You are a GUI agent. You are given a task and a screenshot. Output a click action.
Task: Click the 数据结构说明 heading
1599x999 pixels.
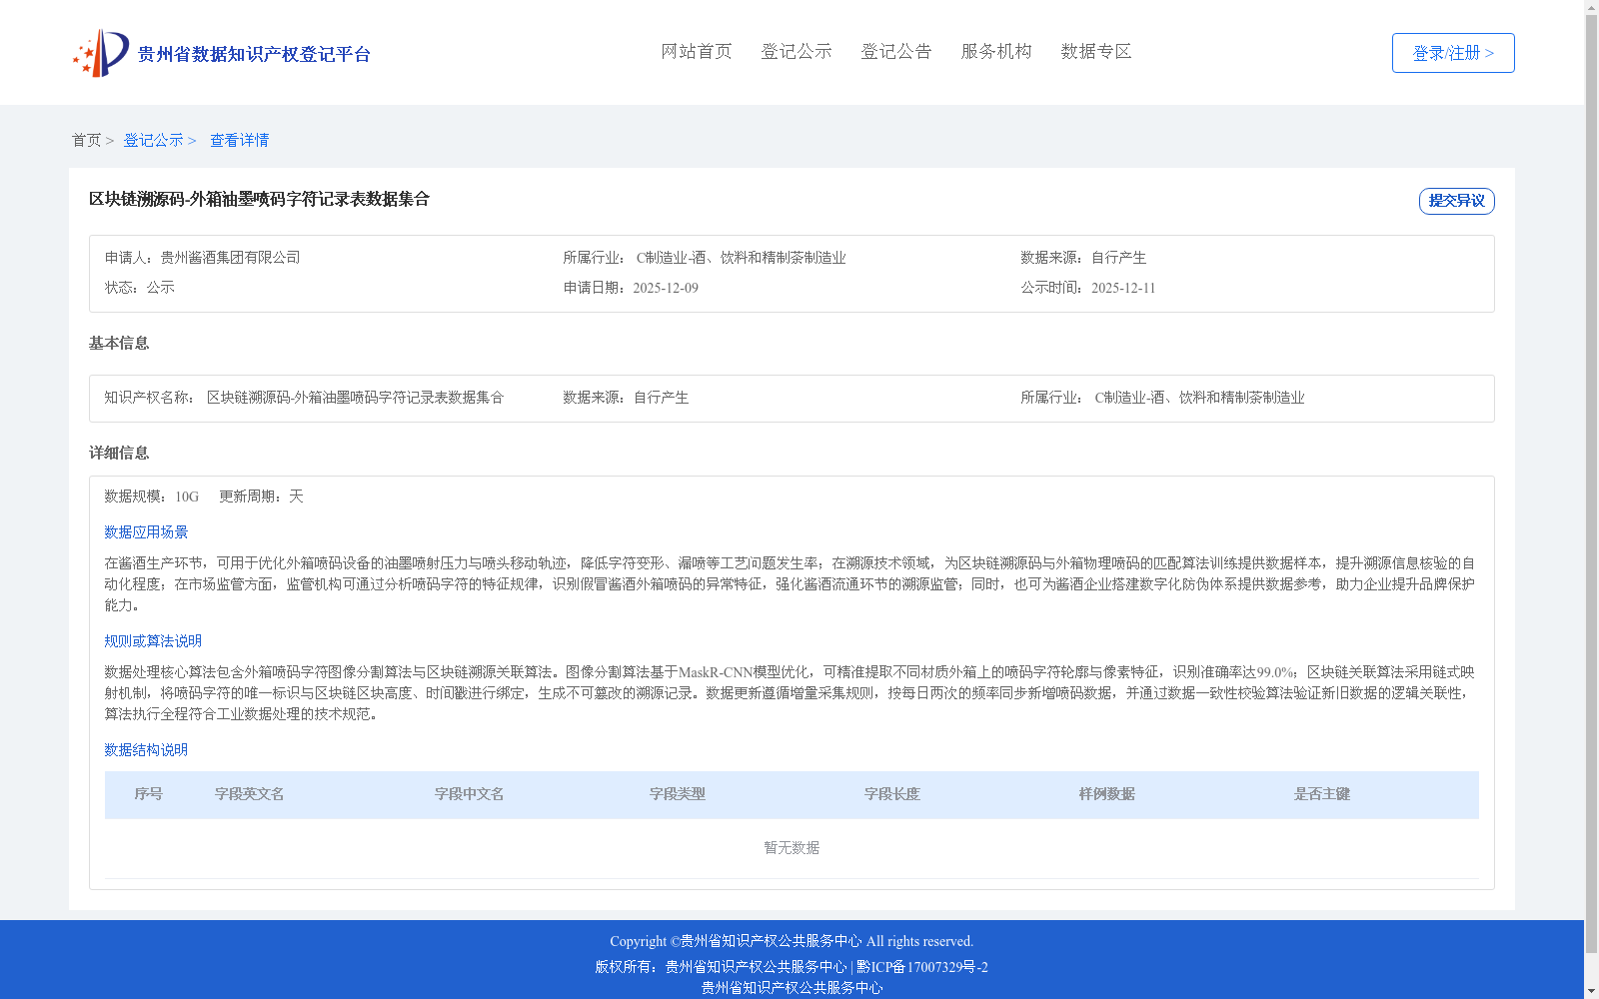point(146,750)
